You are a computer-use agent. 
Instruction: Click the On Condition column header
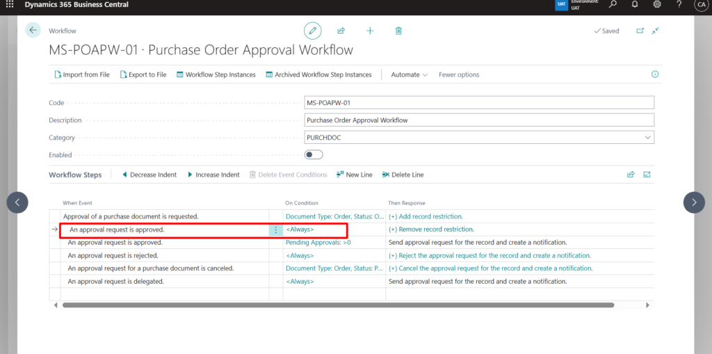pyautogui.click(x=302, y=202)
